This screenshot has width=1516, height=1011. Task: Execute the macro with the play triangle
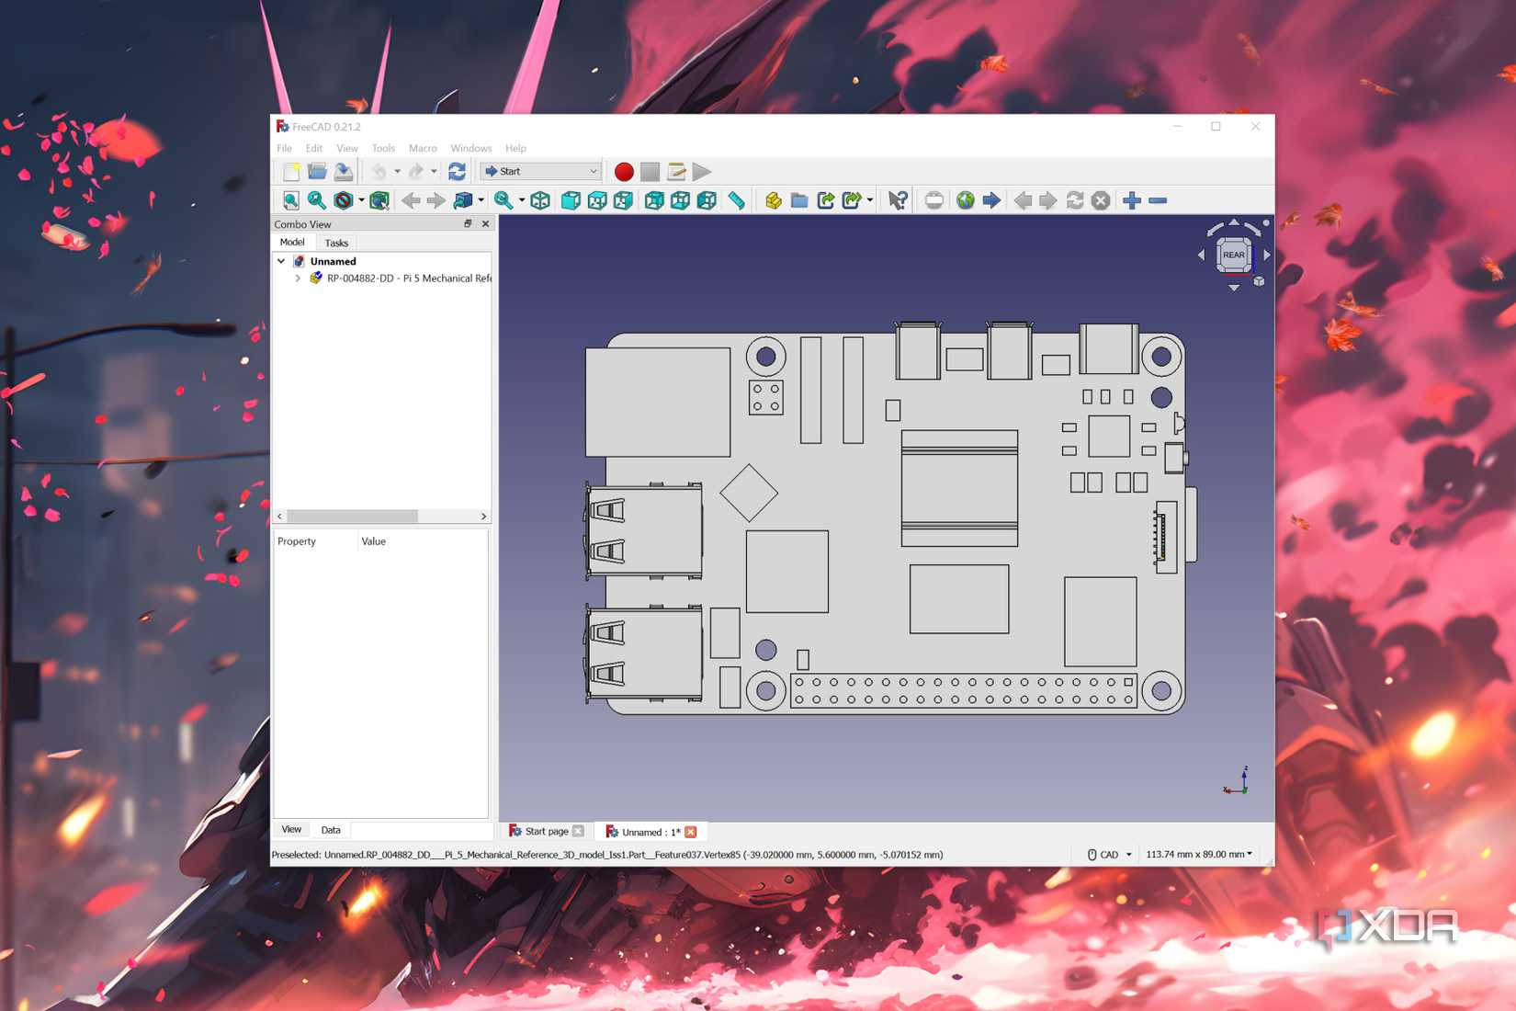[702, 172]
